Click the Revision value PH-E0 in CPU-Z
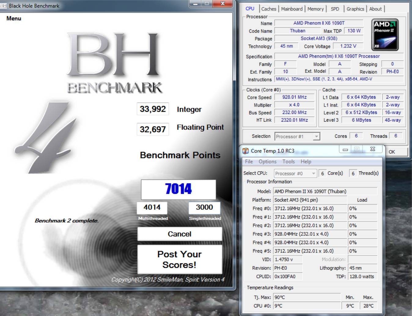 [392, 72]
